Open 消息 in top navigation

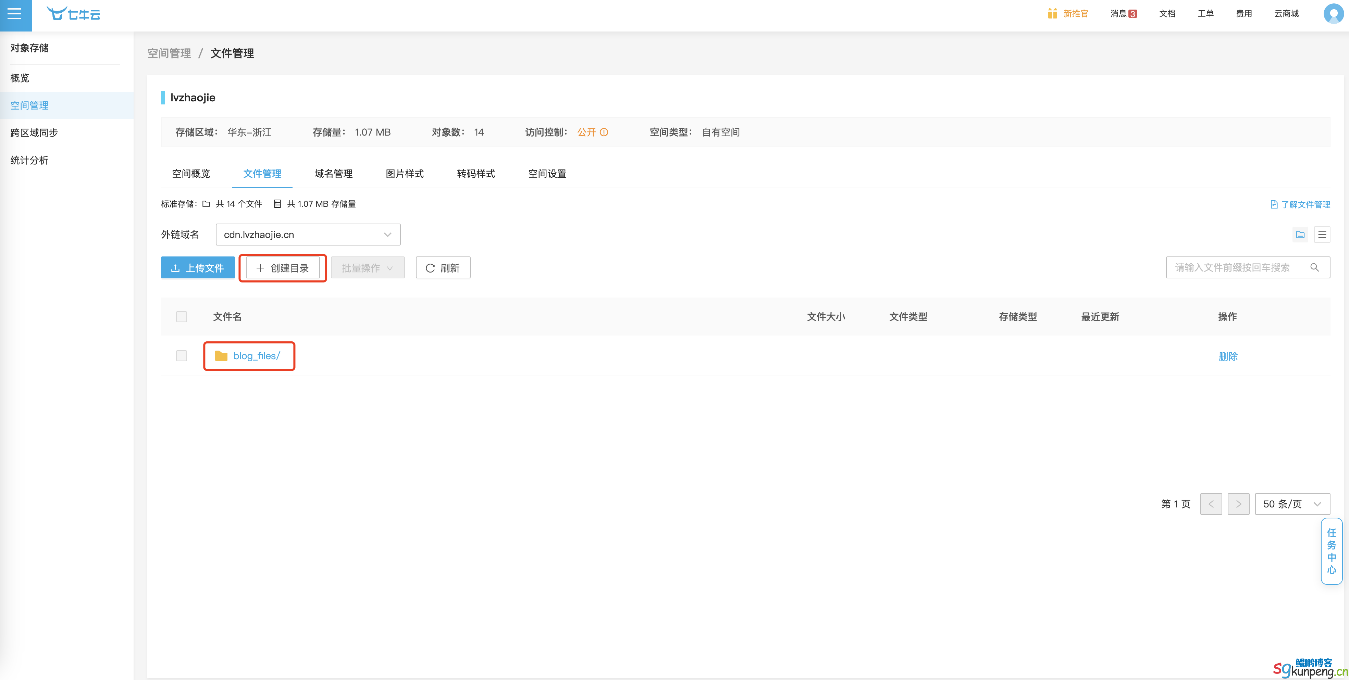point(1118,14)
